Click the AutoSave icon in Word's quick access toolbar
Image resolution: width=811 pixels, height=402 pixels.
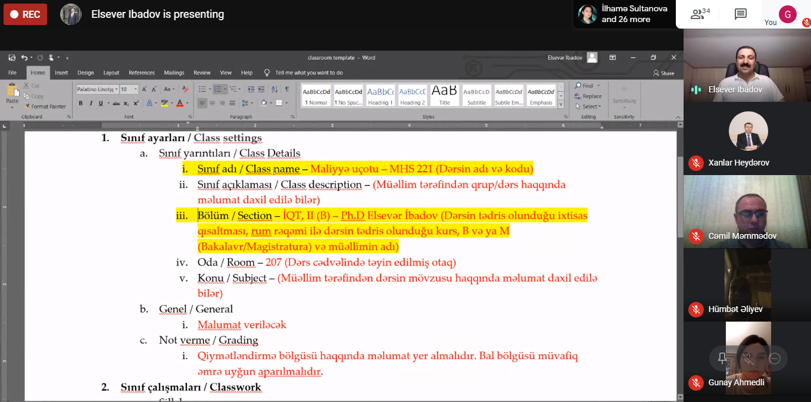(11, 57)
